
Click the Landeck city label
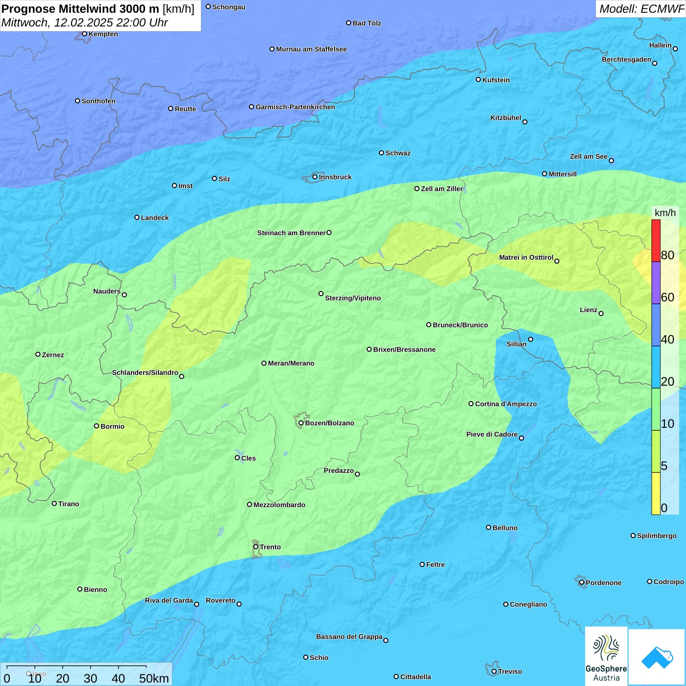pos(155,218)
